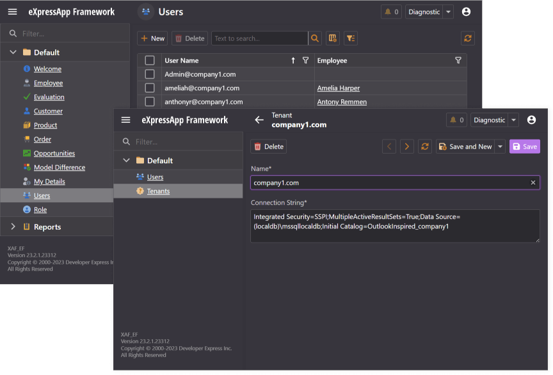Click ameliah@company1.com user name cell
Viewport: 553px width, 375px height.
(x=237, y=88)
